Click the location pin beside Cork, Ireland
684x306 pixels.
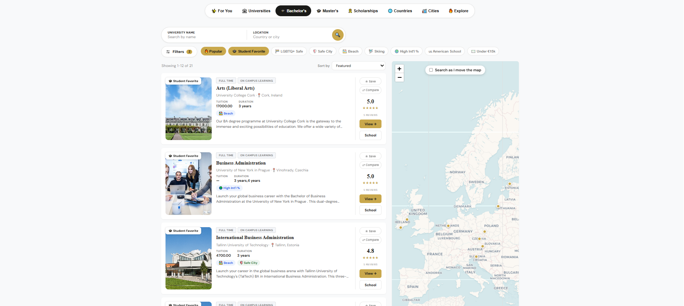coord(259,95)
